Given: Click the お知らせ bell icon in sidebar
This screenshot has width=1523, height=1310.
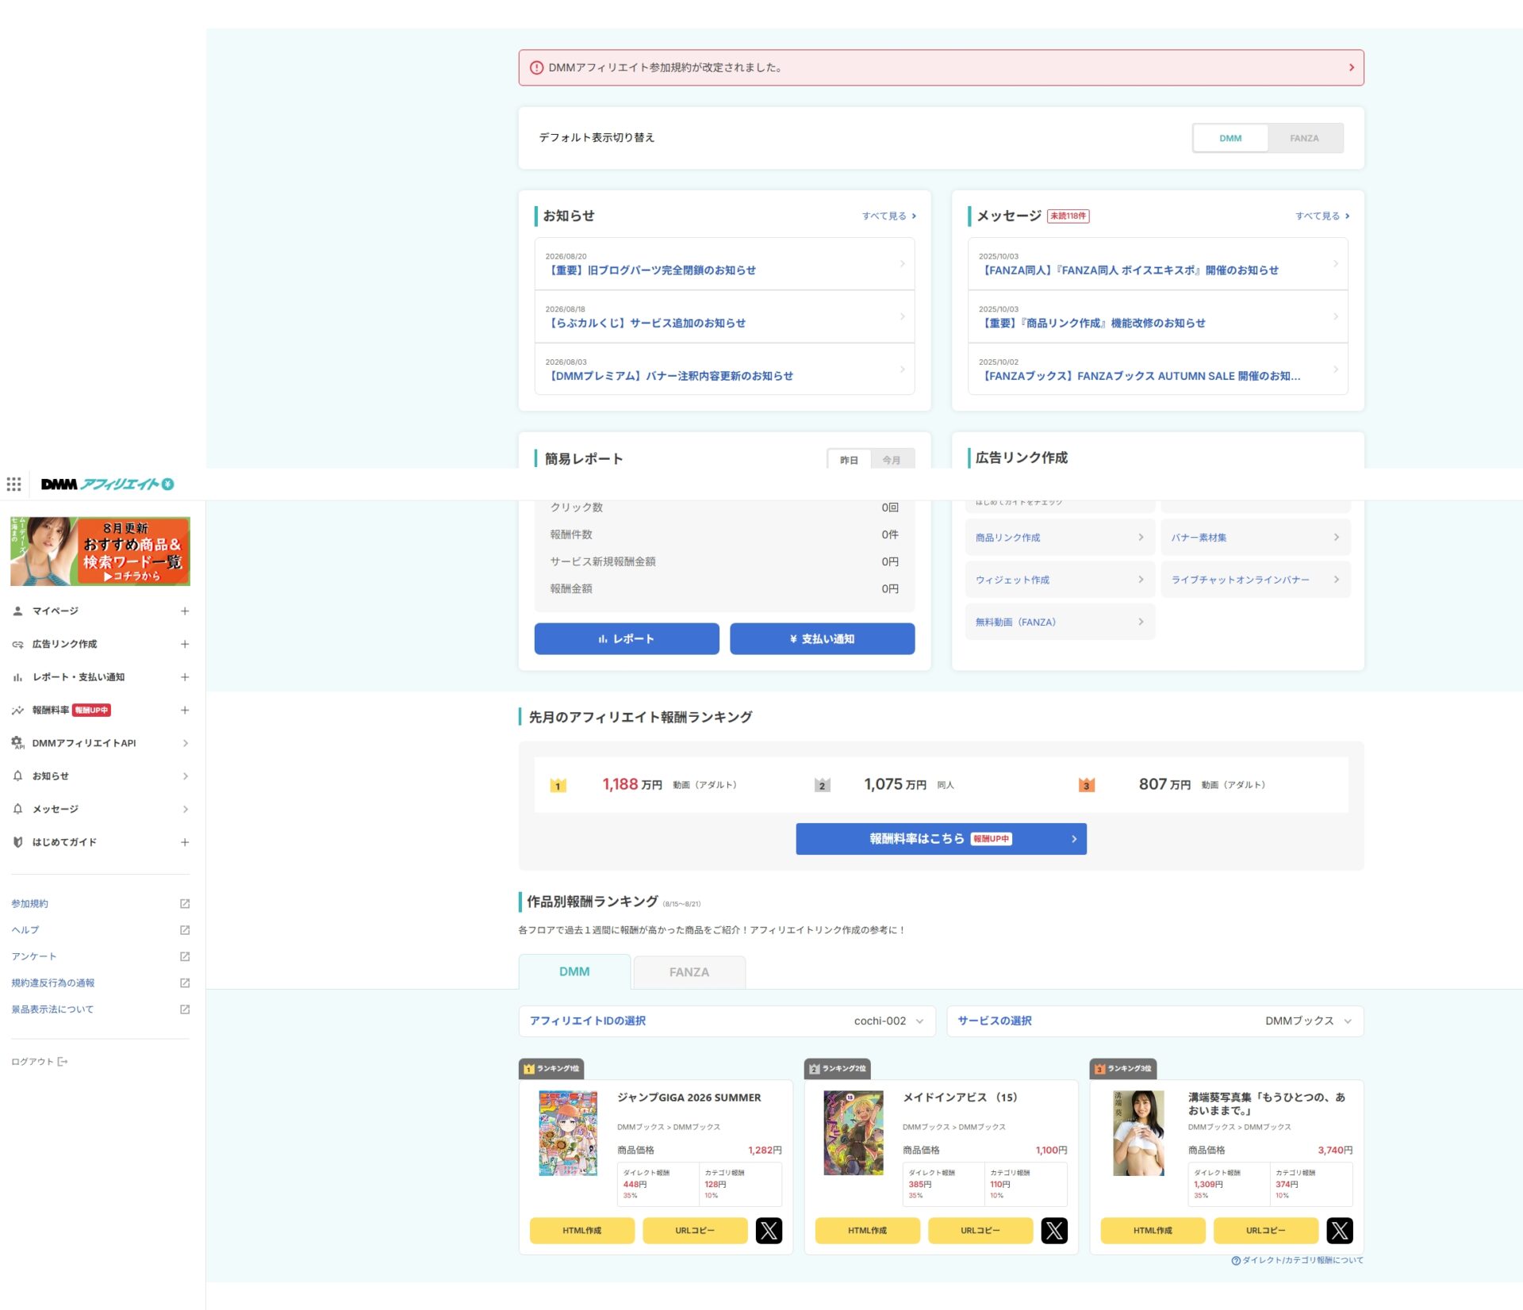Looking at the screenshot, I should point(17,776).
